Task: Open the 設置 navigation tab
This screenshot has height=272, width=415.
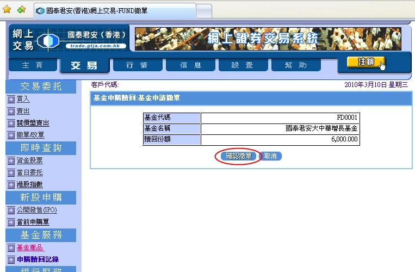Action: 243,65
